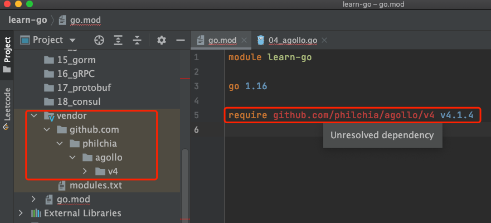Click the file icon on go.mod tab
This screenshot has width=491, height=223.
point(201,40)
